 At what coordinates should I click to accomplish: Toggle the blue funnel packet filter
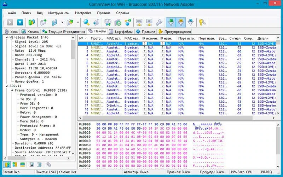coord(191,22)
